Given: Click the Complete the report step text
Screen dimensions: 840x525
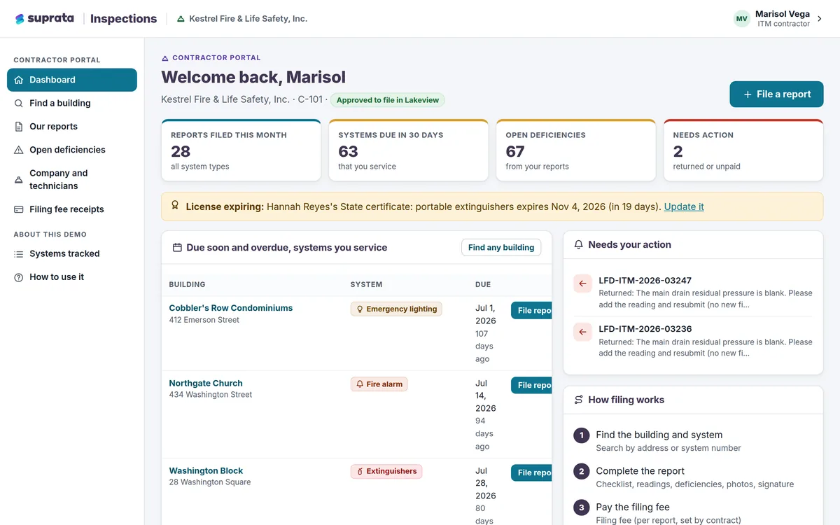Looking at the screenshot, I should (x=640, y=471).
